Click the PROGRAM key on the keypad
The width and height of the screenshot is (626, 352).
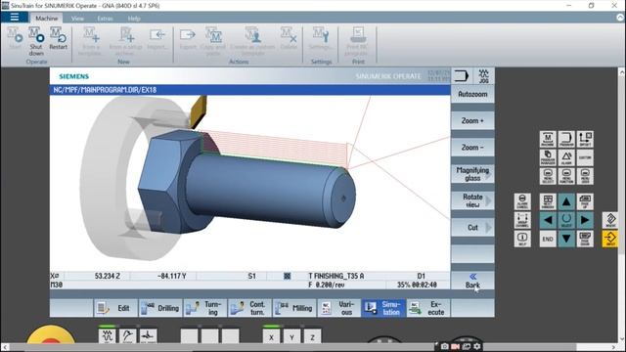(x=566, y=139)
